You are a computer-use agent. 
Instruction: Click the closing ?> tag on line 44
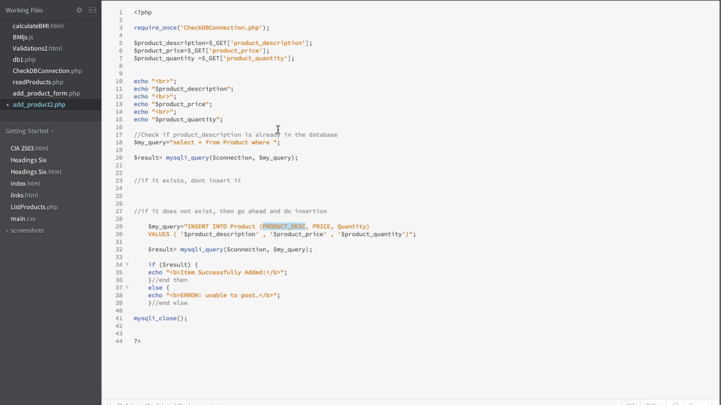pos(137,341)
